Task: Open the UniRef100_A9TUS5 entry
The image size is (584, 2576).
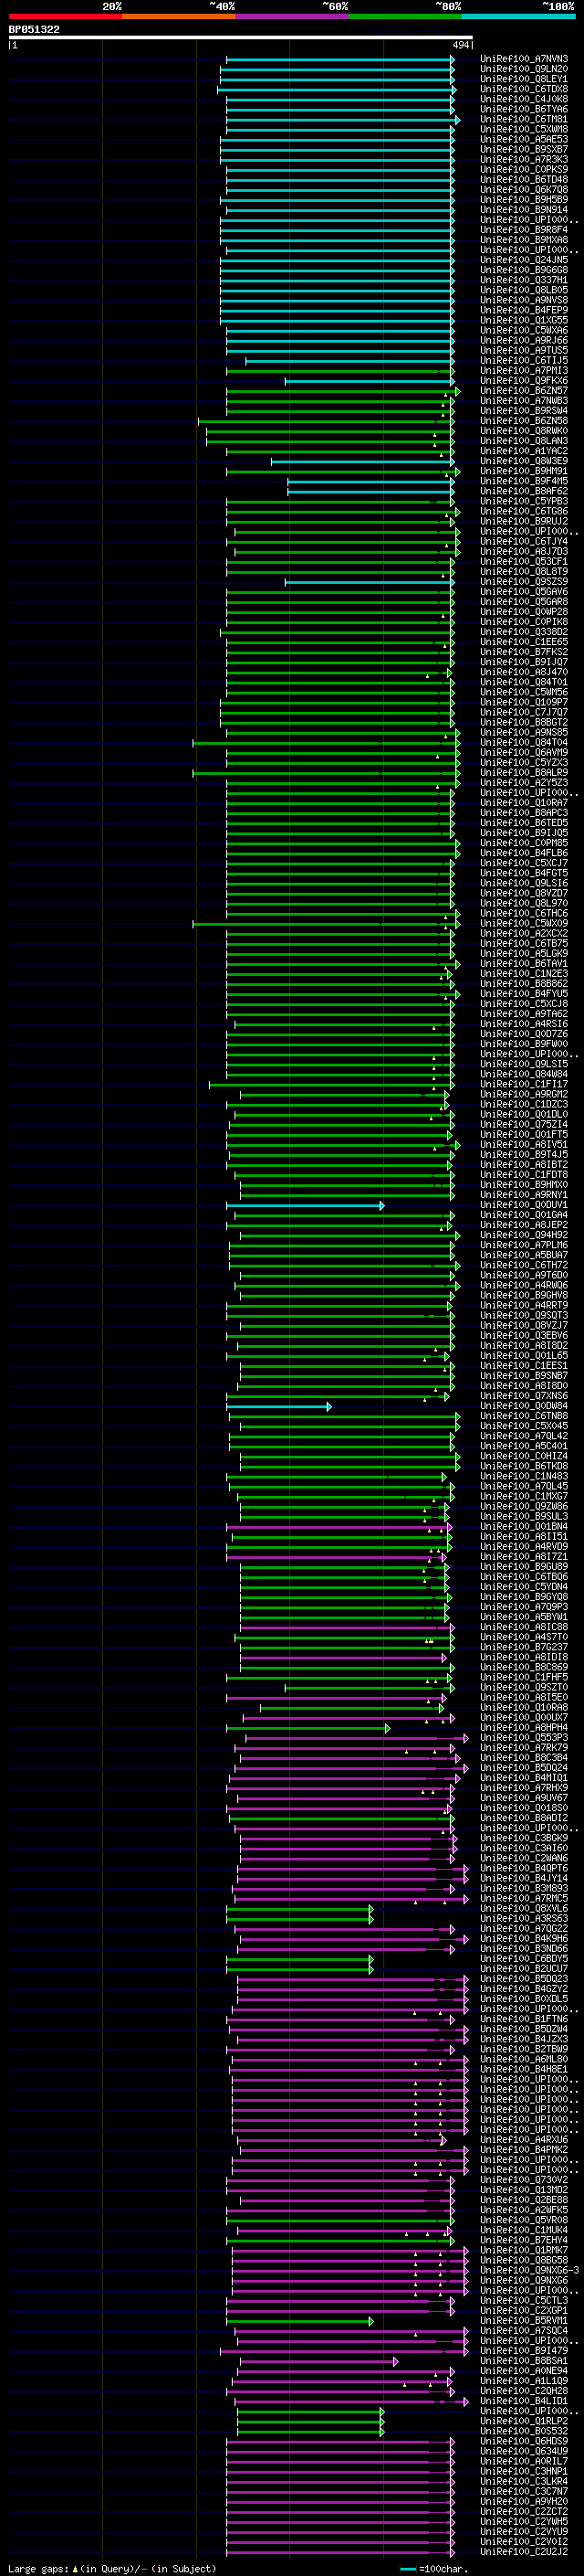Action: tap(524, 350)
